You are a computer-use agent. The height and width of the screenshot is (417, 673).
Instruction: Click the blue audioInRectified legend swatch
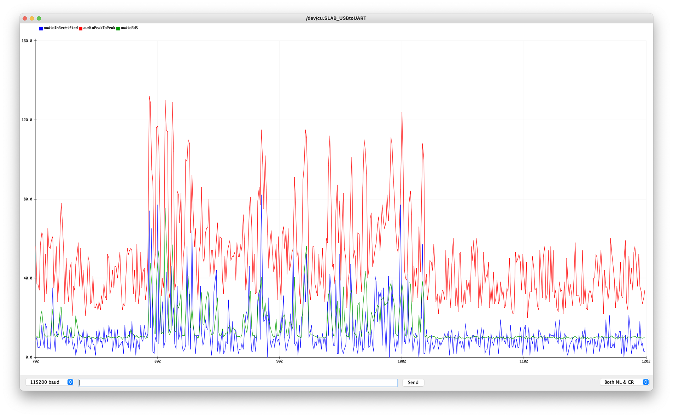click(x=41, y=28)
